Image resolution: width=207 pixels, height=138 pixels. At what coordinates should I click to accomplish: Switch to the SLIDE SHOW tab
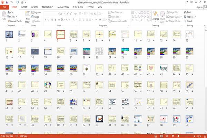[x=78, y=7]
